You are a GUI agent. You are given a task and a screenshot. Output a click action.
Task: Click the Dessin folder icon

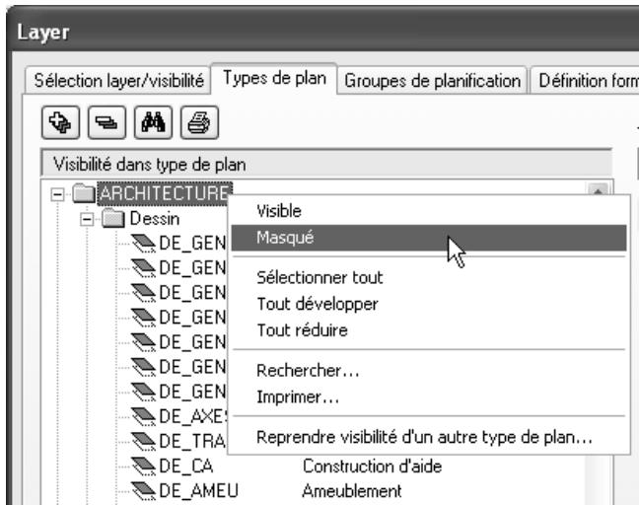pyautogui.click(x=113, y=218)
